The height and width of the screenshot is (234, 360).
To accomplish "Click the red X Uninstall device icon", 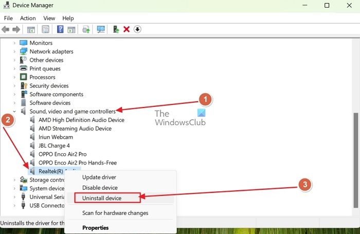I will pos(127,29).
